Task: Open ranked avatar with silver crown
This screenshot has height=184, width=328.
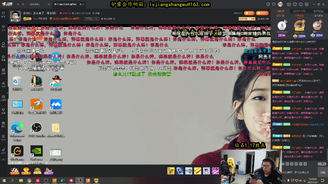Action: click(x=282, y=25)
